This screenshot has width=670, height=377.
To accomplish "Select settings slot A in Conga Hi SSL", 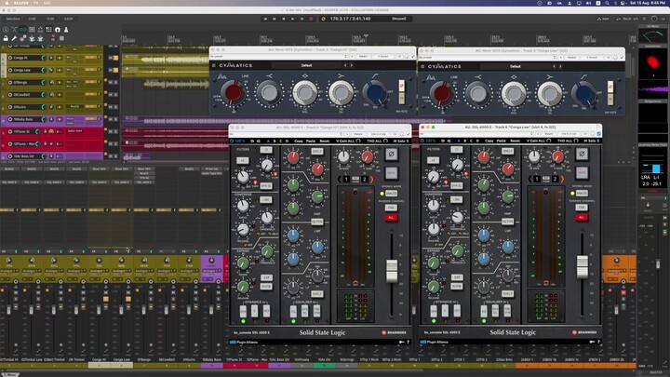I will [268, 141].
